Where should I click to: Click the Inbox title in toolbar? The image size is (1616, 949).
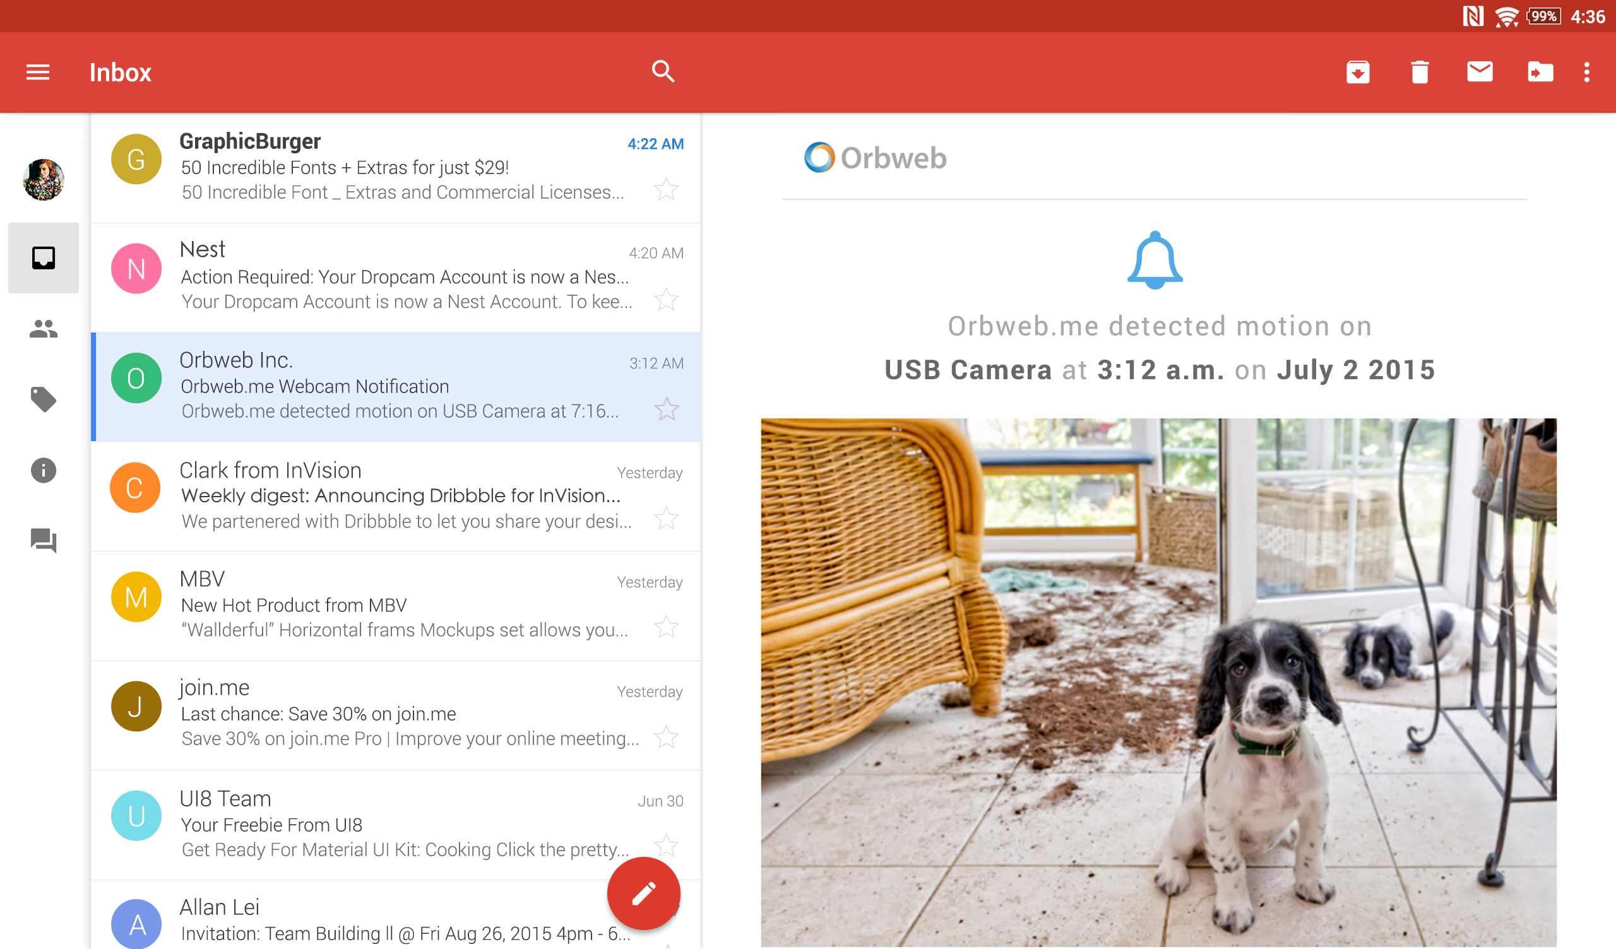pyautogui.click(x=120, y=73)
